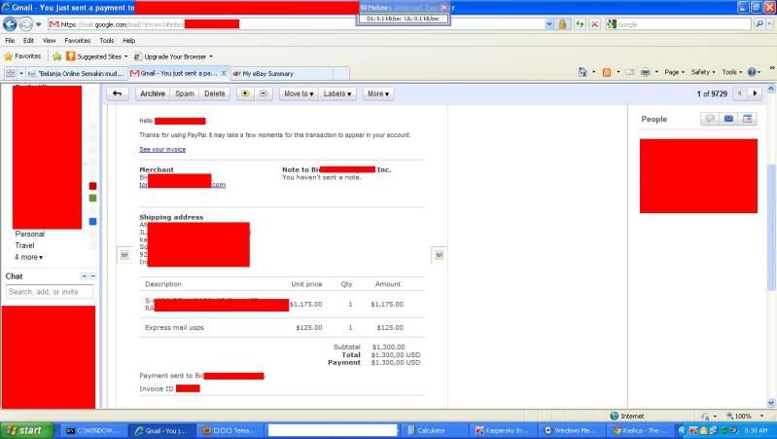Expand the 4 more labels list
This screenshot has height=439, width=777.
28,257
